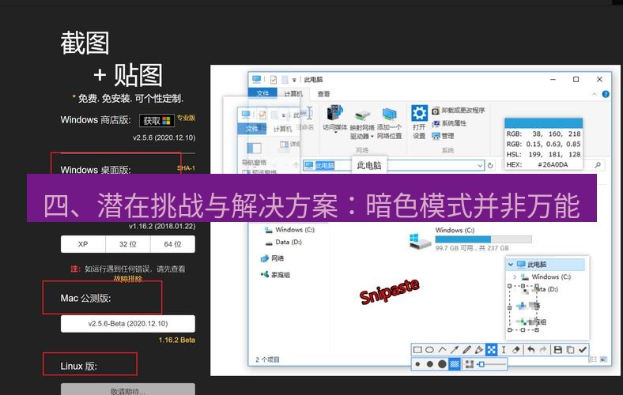This screenshot has width=623, height=395.
Task: Click 系统属性 in ribbon
Action: (449, 123)
